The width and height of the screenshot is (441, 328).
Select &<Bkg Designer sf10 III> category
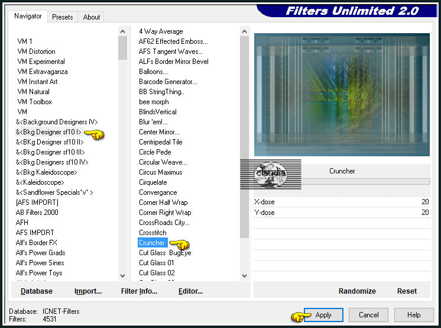tap(50, 152)
